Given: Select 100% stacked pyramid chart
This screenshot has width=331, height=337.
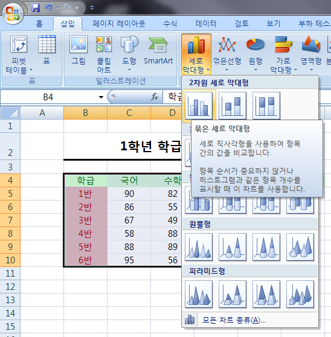Looking at the screenshot, I should click(x=266, y=294).
